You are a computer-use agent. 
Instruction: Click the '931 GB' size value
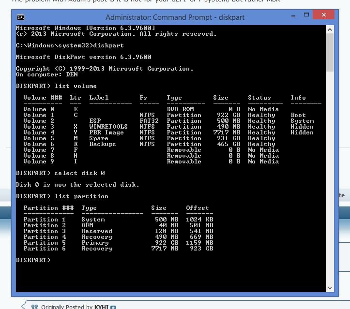click(x=228, y=138)
